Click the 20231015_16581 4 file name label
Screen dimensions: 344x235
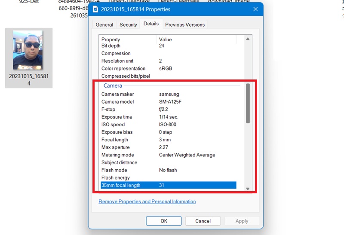click(x=29, y=79)
